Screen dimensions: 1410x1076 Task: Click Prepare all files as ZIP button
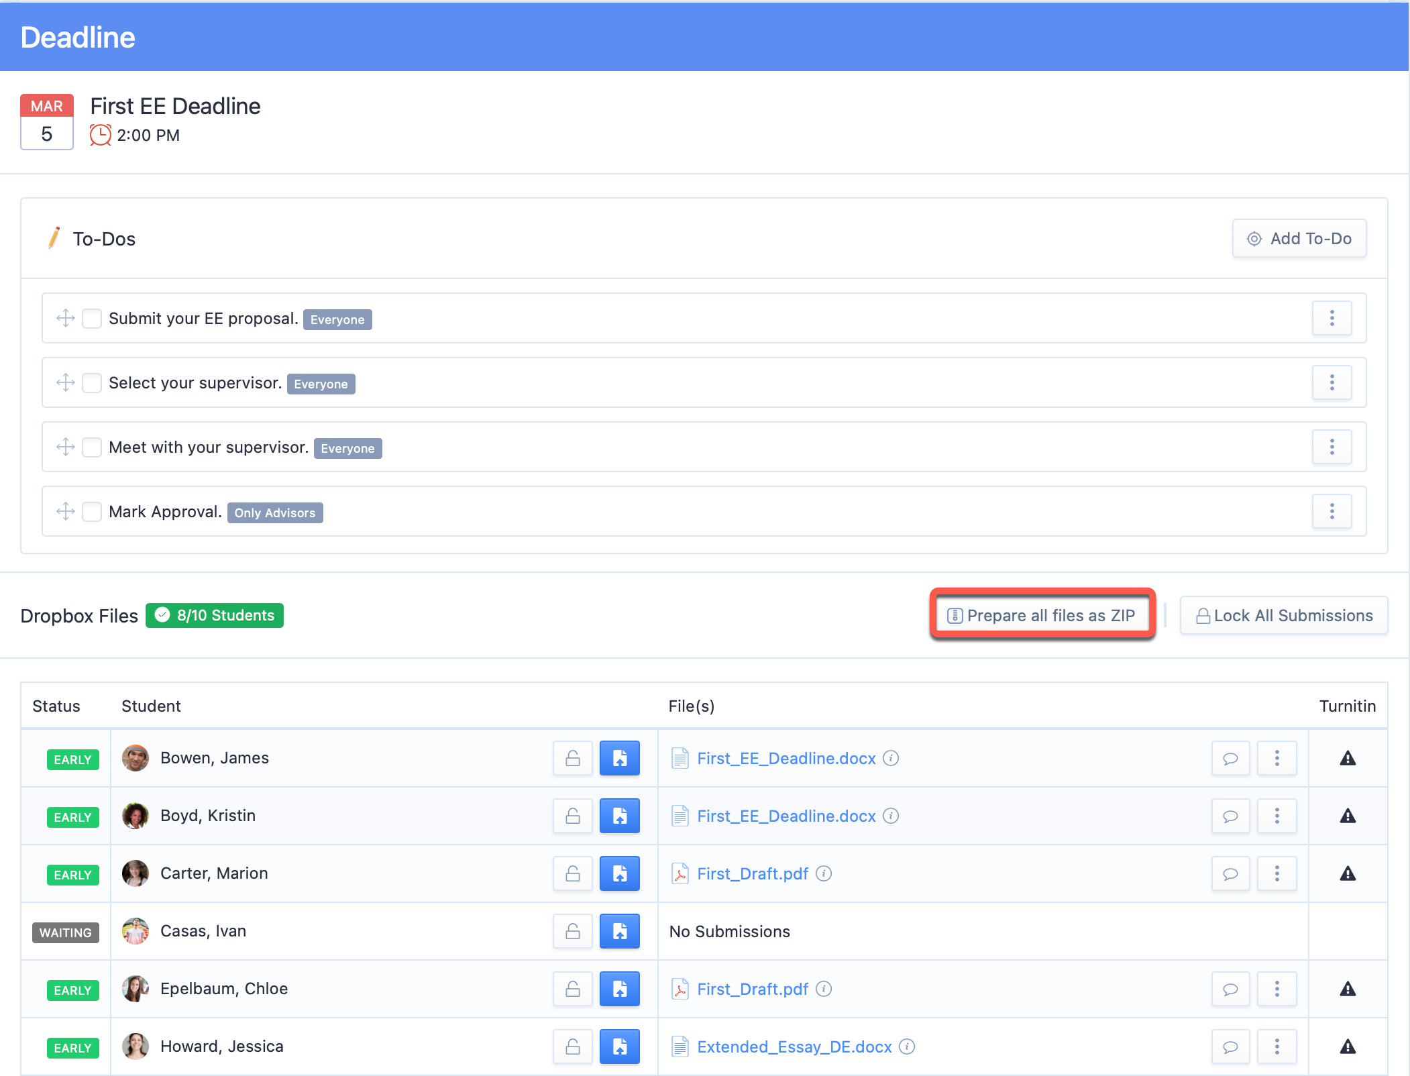(1042, 615)
